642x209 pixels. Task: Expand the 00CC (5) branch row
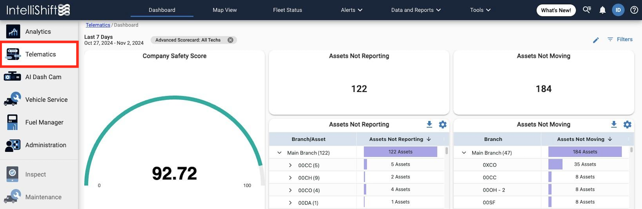(x=290, y=165)
